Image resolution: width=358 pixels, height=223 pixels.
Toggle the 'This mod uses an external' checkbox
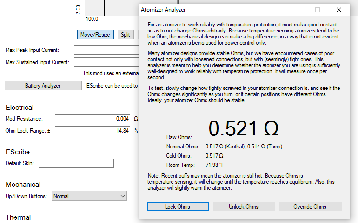pos(77,73)
